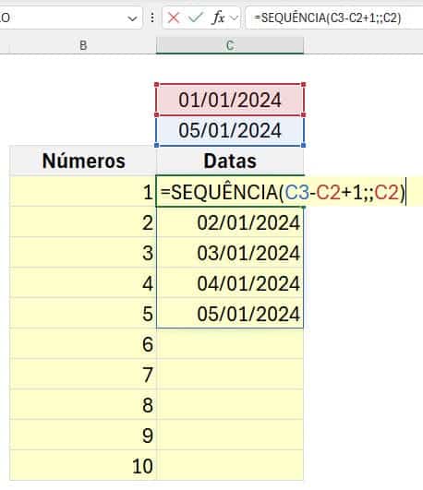Expand the Name Box dropdown arrow
This screenshot has width=423, height=490.
pos(132,18)
